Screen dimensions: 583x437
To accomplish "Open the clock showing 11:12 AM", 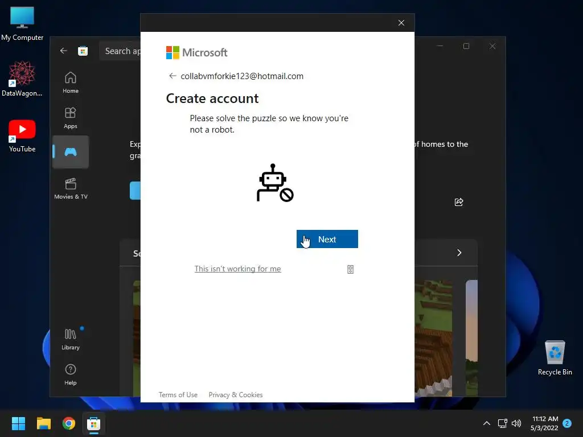I will point(545,423).
